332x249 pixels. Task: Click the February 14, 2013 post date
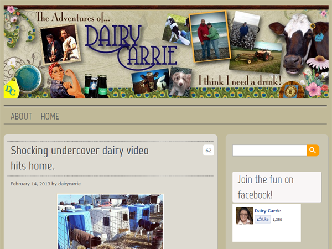(30, 183)
